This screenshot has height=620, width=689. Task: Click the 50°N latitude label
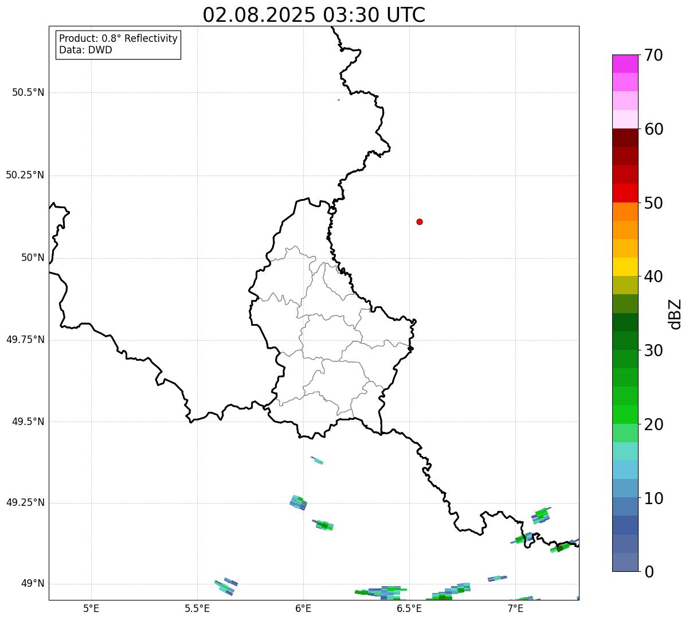[x=33, y=258]
